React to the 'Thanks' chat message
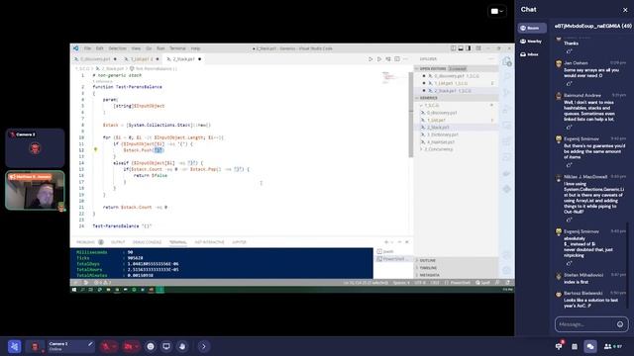This screenshot has height=356, width=634. [x=570, y=51]
